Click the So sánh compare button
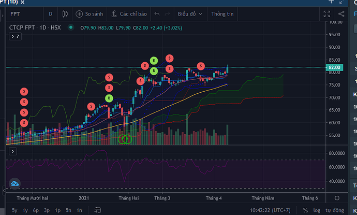The image size is (357, 215). coord(89,14)
